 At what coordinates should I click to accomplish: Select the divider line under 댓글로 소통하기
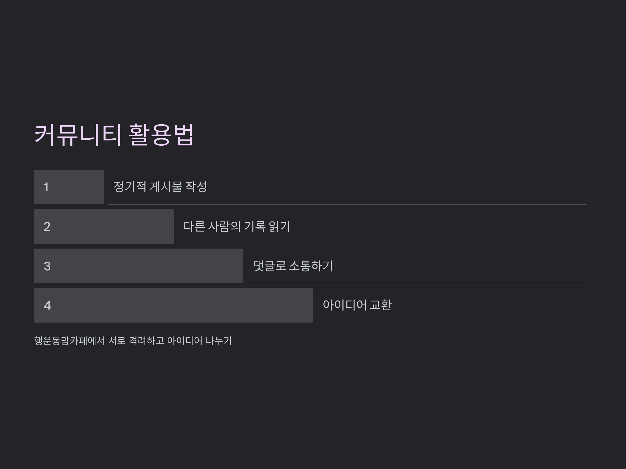pyautogui.click(x=418, y=283)
